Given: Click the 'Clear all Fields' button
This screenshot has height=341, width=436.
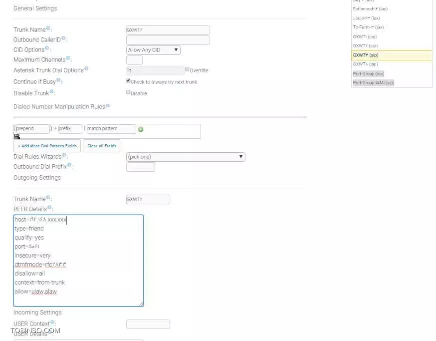Looking at the screenshot, I should pos(101,146).
